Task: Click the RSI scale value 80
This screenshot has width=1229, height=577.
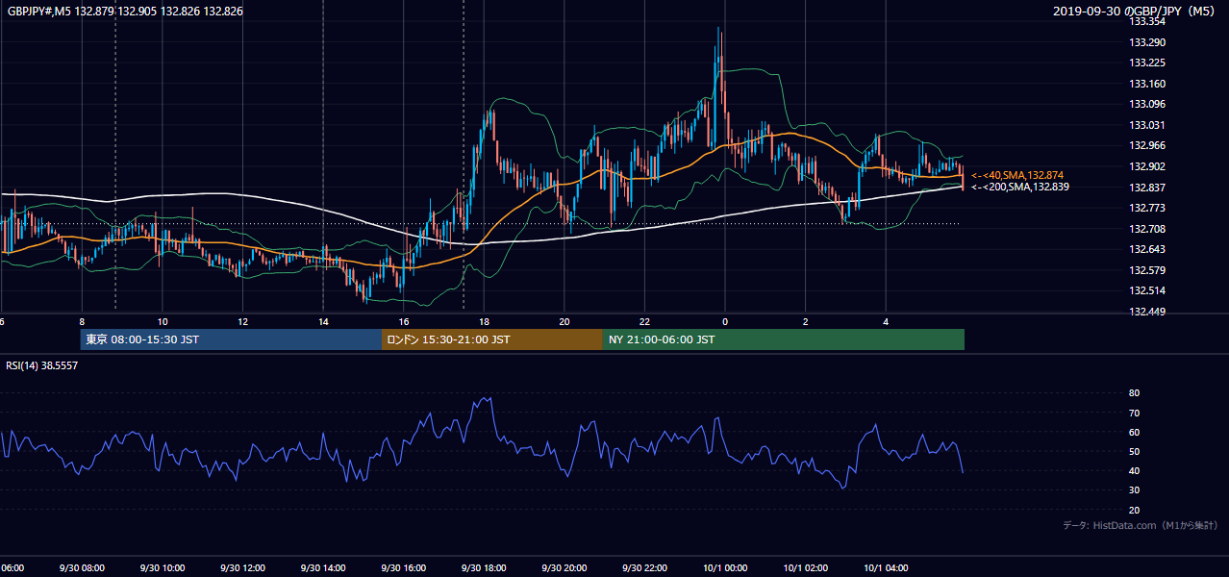Action: click(1135, 393)
